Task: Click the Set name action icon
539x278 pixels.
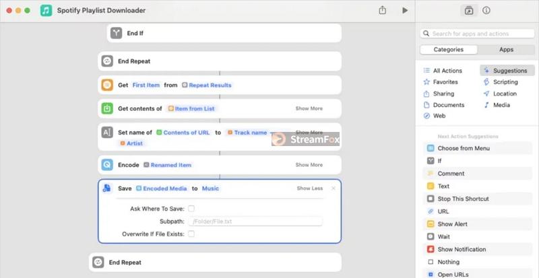Action: [107, 133]
